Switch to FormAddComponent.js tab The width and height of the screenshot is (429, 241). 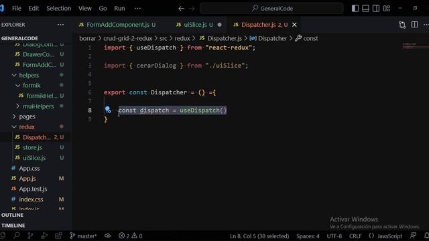[x=117, y=25]
